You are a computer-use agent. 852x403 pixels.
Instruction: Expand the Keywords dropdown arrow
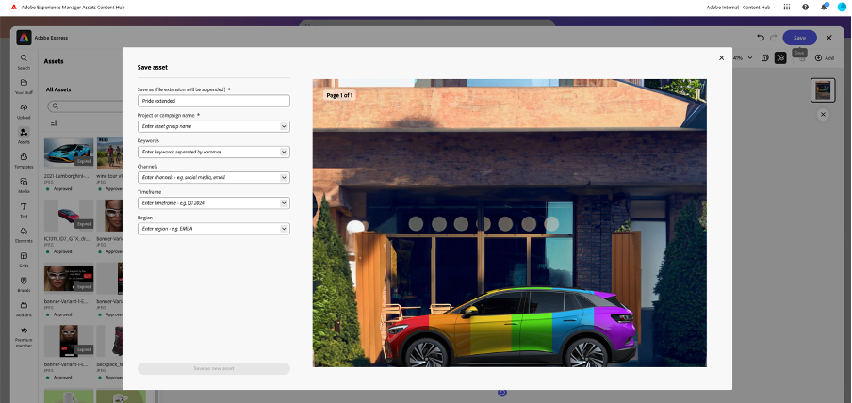coord(284,152)
